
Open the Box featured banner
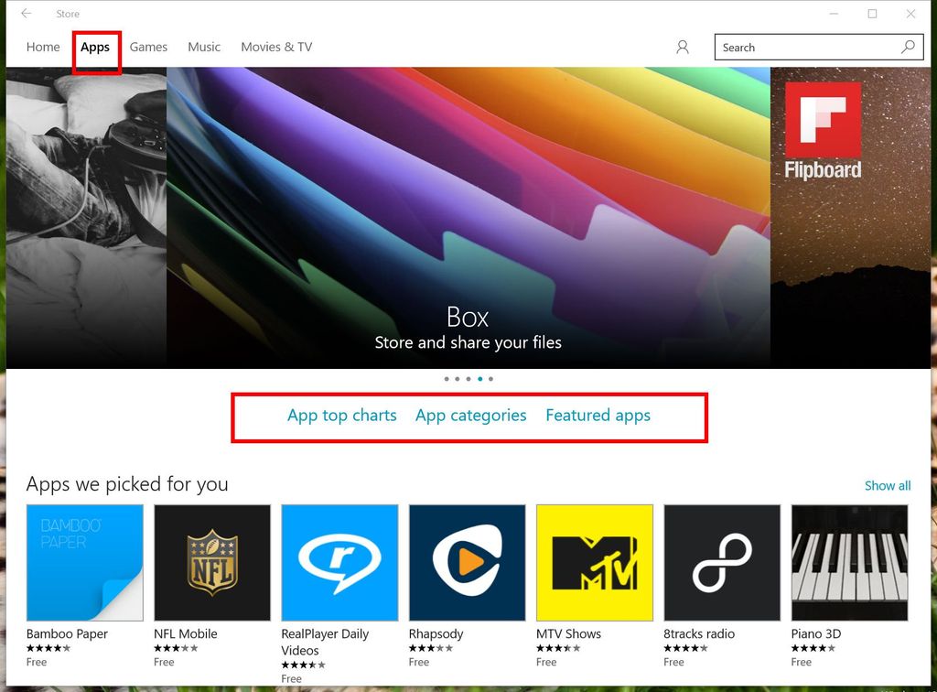(468, 220)
